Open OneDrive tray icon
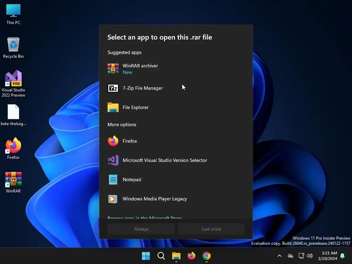 [x=290, y=256]
